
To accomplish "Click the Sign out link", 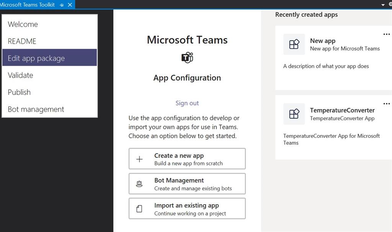I will [187, 103].
